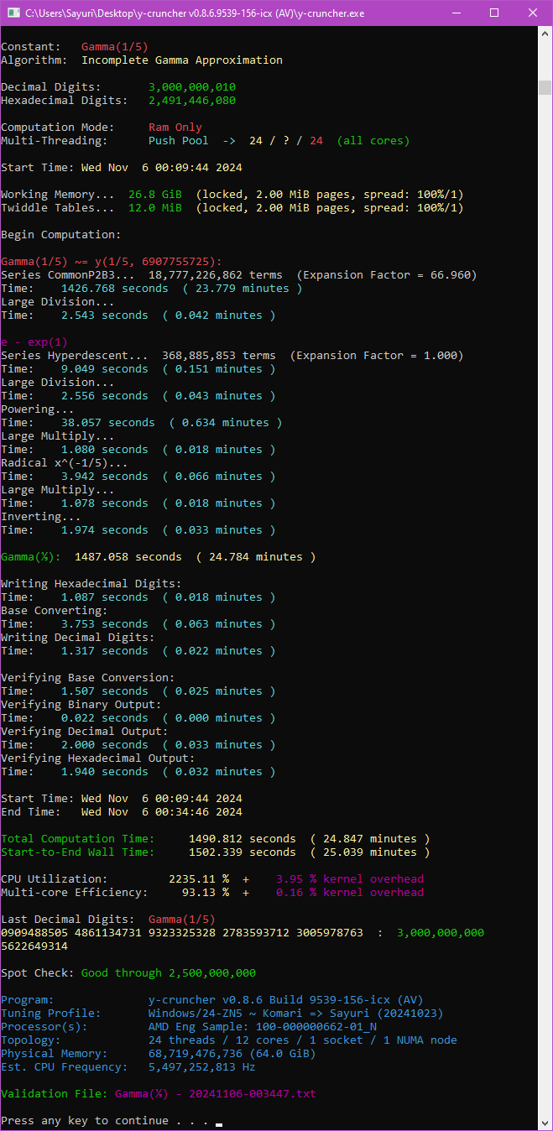Click the Total Computation Time label
This screenshot has width=553, height=1131.
click(x=78, y=839)
